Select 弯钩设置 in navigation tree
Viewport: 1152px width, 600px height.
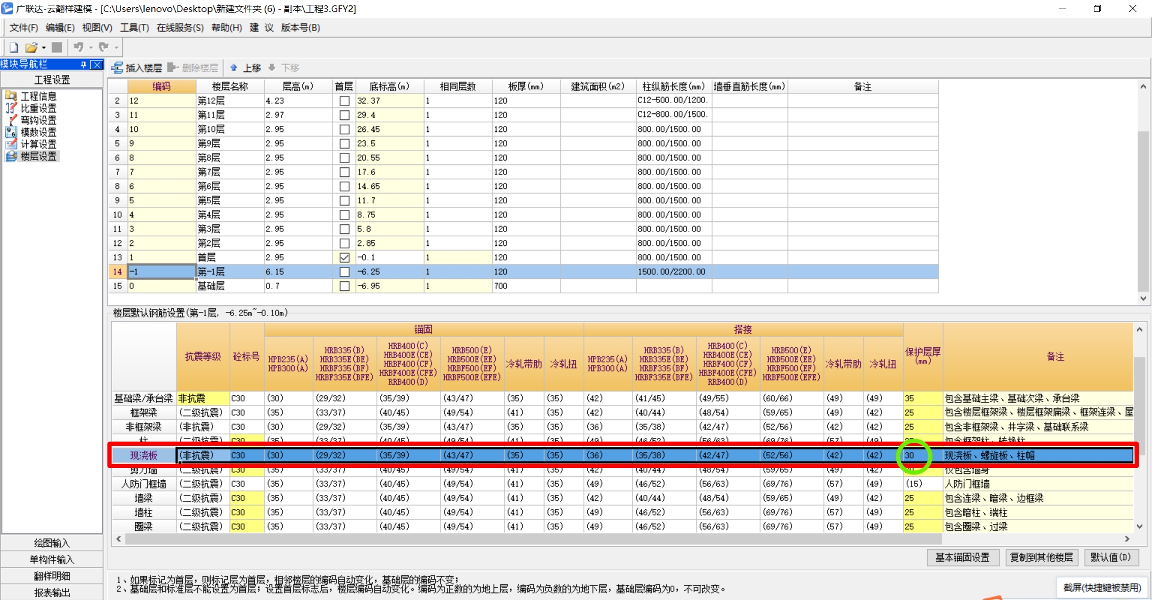click(x=31, y=120)
